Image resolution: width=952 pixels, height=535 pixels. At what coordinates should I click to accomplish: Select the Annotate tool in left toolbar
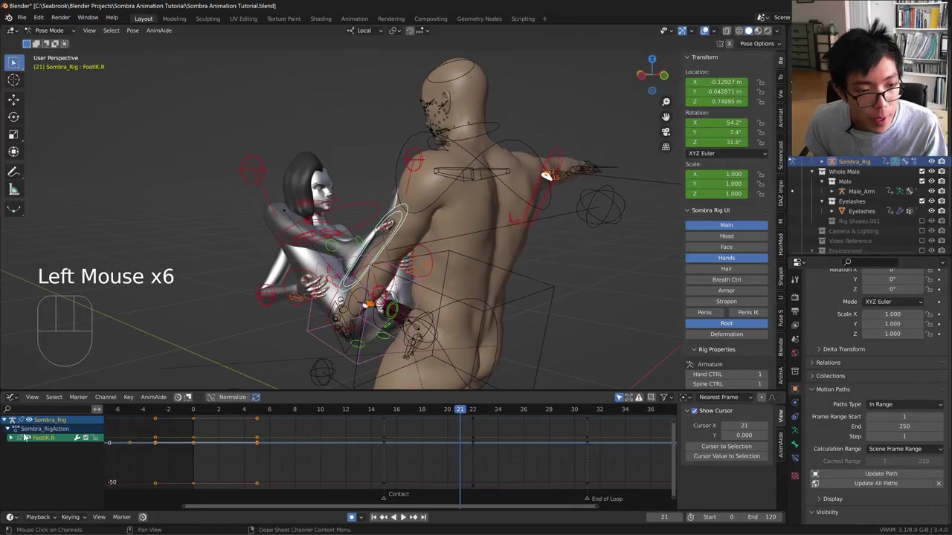13,172
